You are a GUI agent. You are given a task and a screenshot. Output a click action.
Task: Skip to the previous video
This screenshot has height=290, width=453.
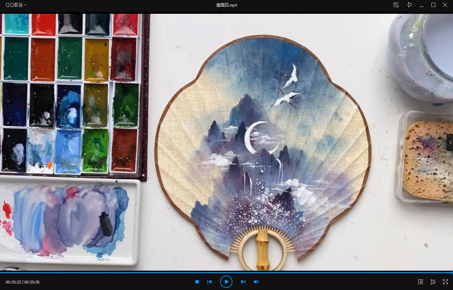point(209,282)
